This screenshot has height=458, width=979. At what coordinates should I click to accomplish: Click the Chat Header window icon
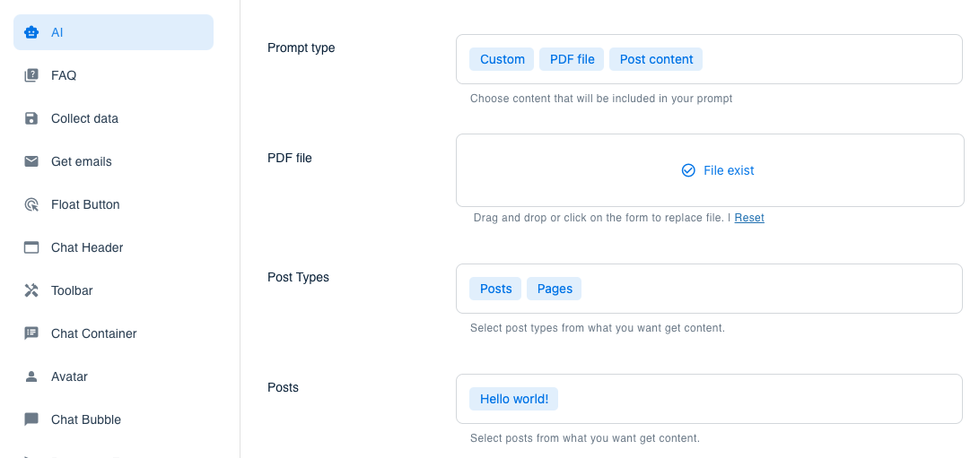coord(31,247)
